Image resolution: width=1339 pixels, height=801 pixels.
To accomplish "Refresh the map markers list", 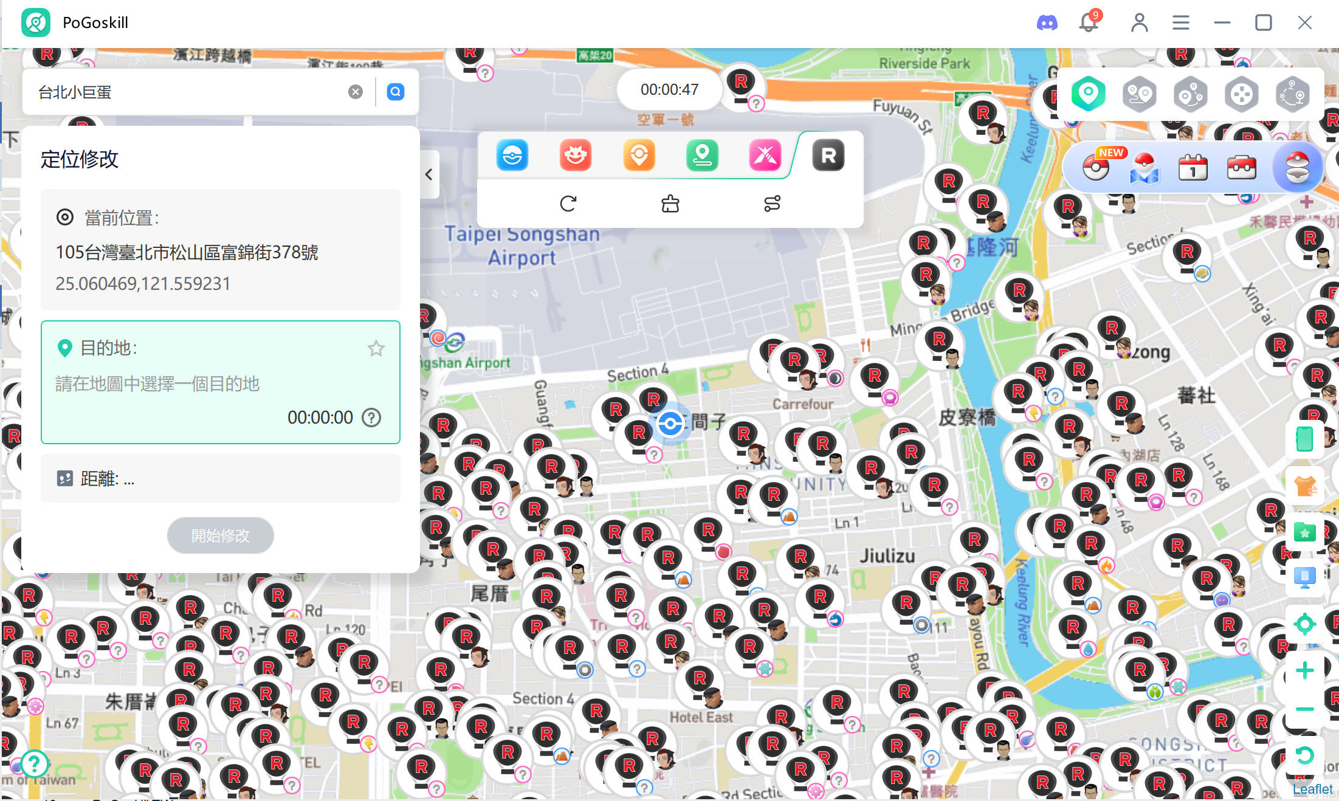I will (x=568, y=204).
